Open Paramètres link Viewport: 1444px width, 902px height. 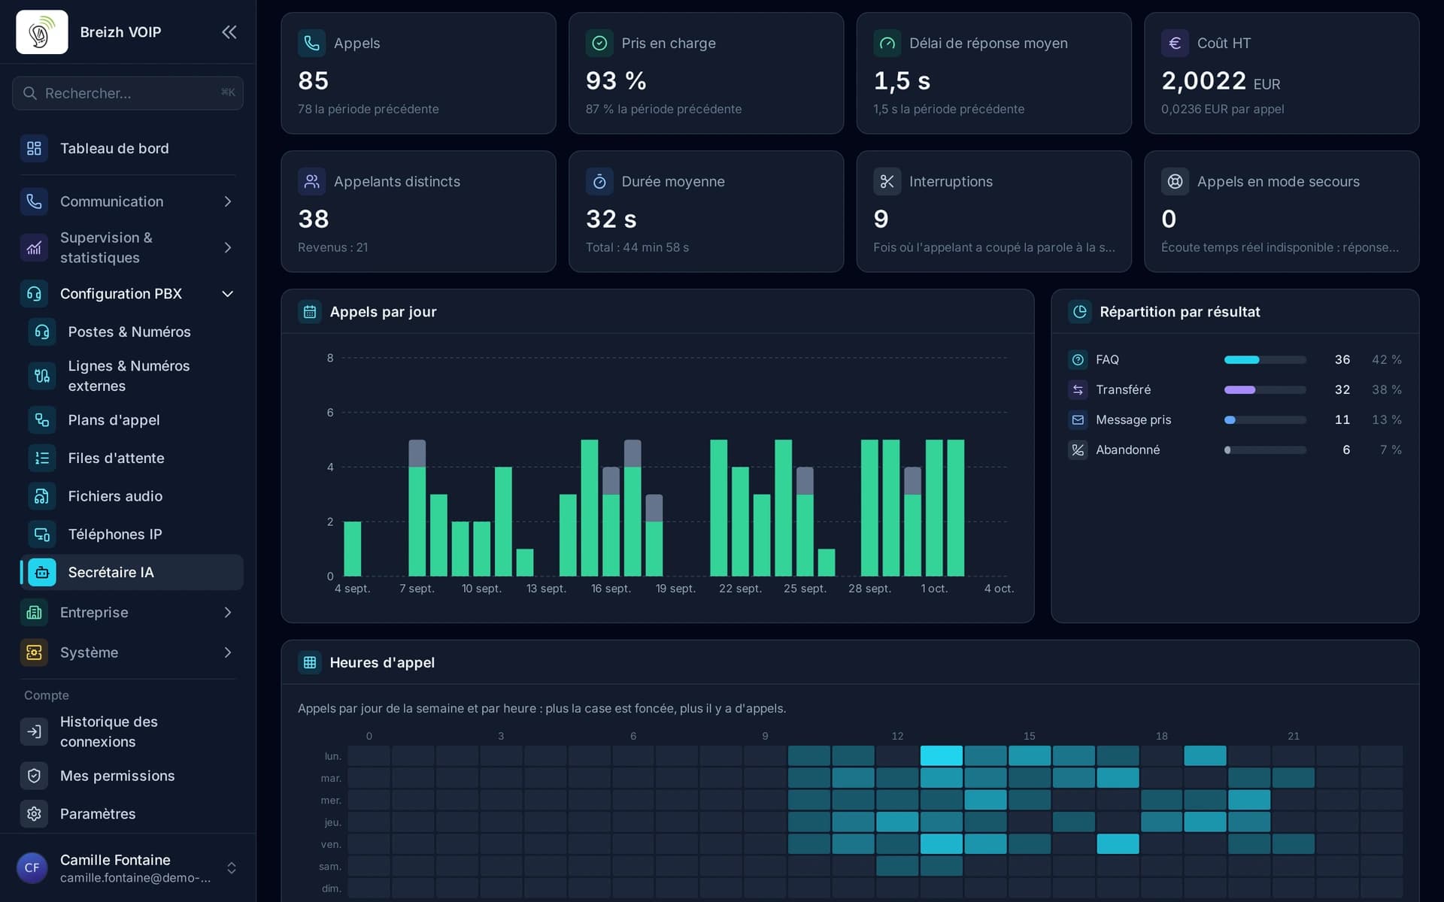pyautogui.click(x=128, y=813)
